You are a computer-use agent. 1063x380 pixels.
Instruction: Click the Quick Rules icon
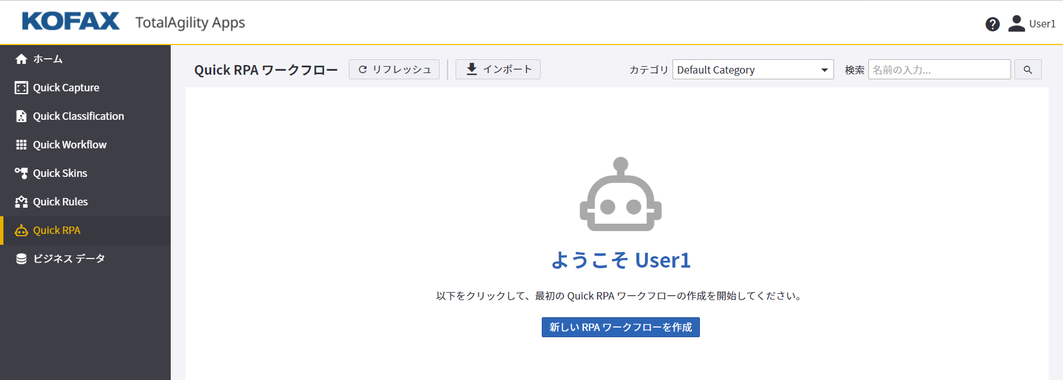tap(22, 201)
